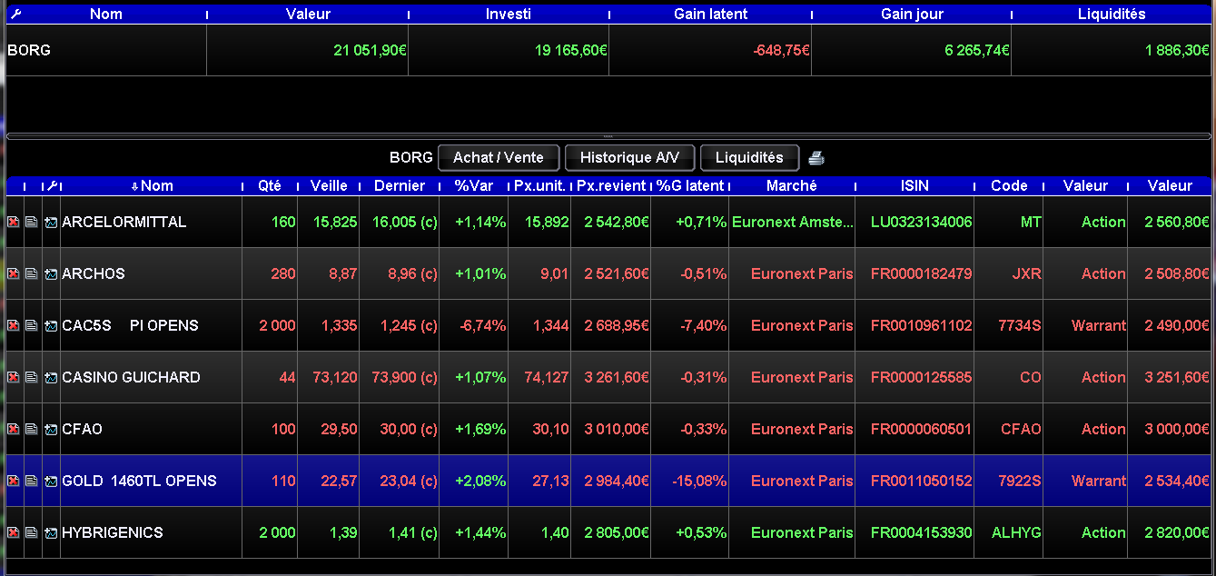1216x576 pixels.
Task: Click the Gain latent summary header
Action: pos(710,15)
